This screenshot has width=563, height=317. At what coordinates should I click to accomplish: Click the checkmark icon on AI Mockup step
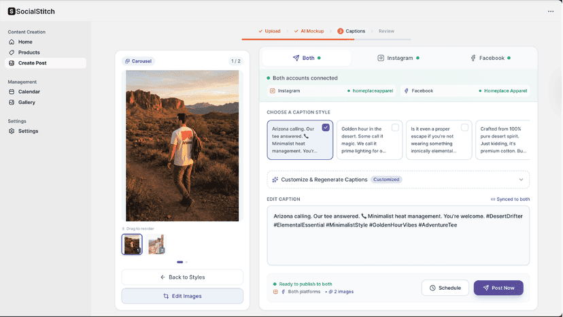point(296,31)
